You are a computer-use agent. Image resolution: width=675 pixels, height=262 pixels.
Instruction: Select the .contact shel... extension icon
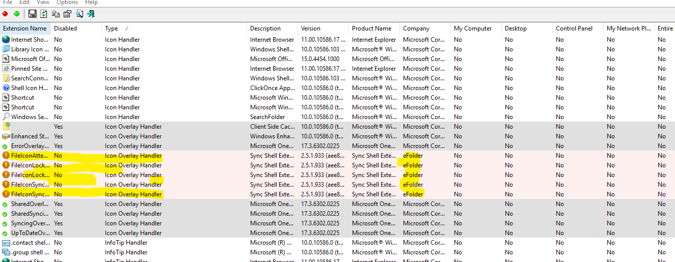(6, 243)
